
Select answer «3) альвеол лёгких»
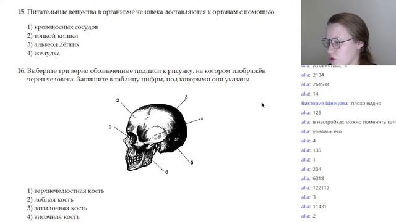coord(53,44)
